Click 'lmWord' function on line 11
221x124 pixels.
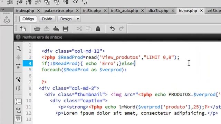click(127, 107)
